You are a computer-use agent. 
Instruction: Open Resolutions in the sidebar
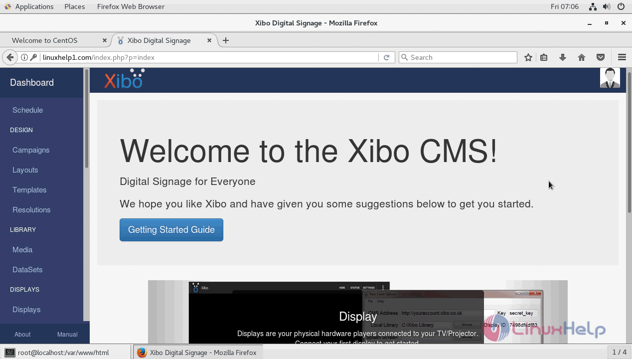tap(31, 210)
